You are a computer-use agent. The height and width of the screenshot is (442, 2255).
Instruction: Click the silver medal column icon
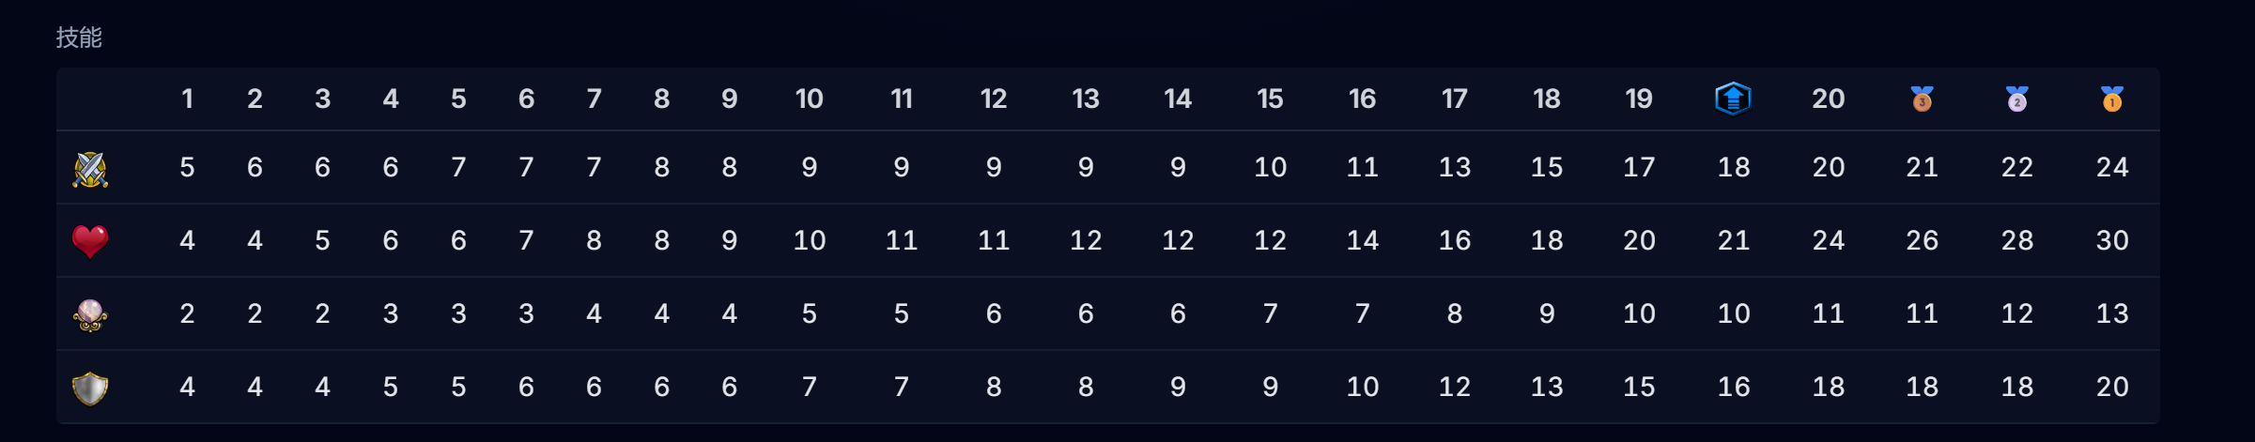pyautogui.click(x=2016, y=99)
